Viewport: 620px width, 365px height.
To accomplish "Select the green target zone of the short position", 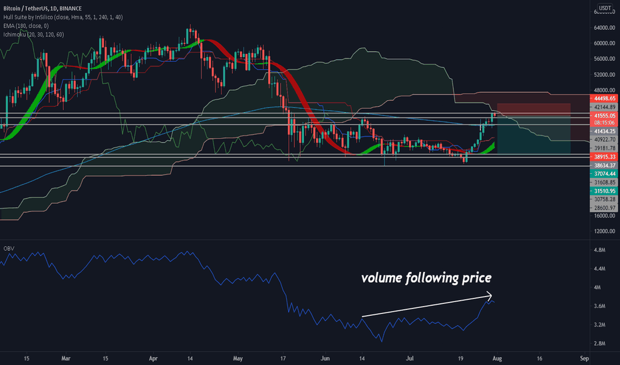I will tap(534, 135).
